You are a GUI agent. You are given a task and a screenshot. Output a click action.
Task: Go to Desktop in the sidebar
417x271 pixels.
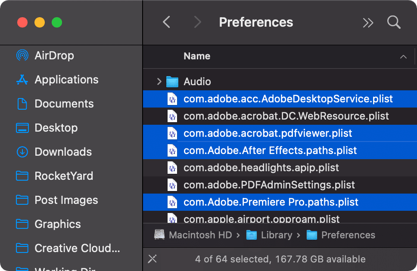(x=56, y=128)
